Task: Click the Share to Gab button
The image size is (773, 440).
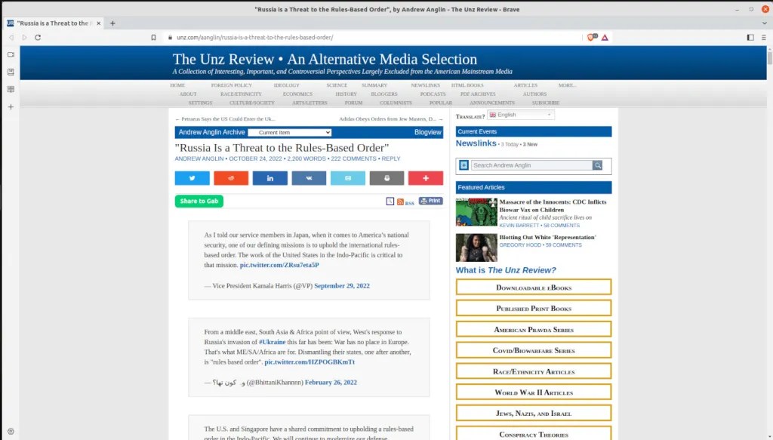Action: tap(199, 201)
